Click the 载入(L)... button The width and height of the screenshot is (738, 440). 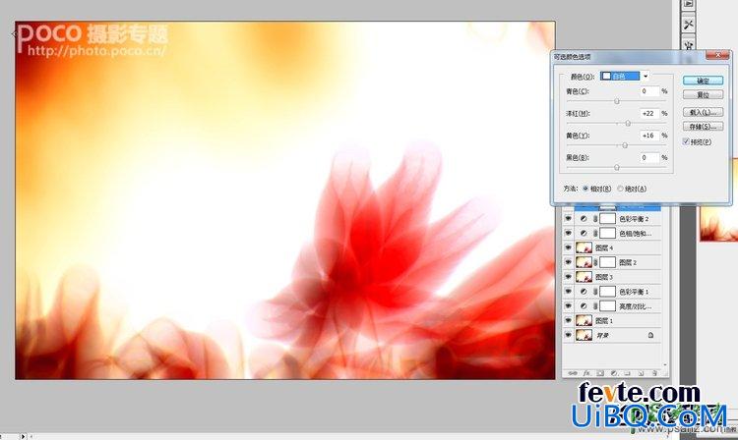click(703, 112)
